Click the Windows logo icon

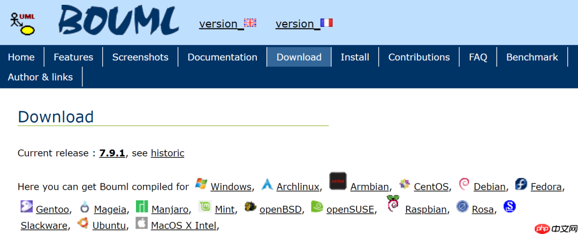201,184
